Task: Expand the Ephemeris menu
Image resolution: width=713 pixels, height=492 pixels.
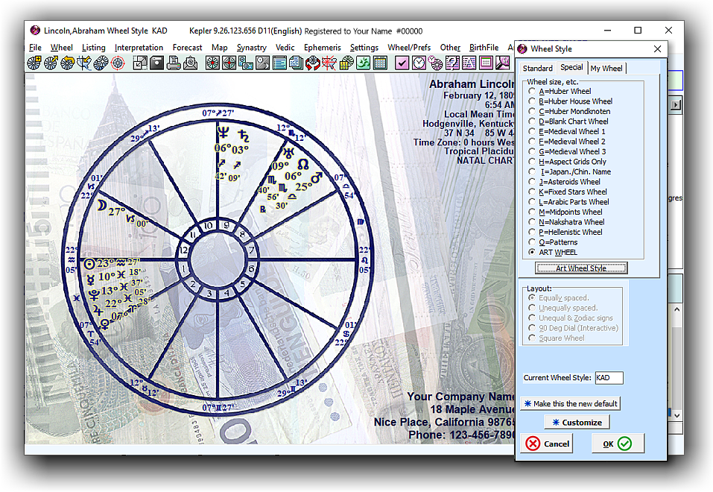Action: pyautogui.click(x=322, y=48)
